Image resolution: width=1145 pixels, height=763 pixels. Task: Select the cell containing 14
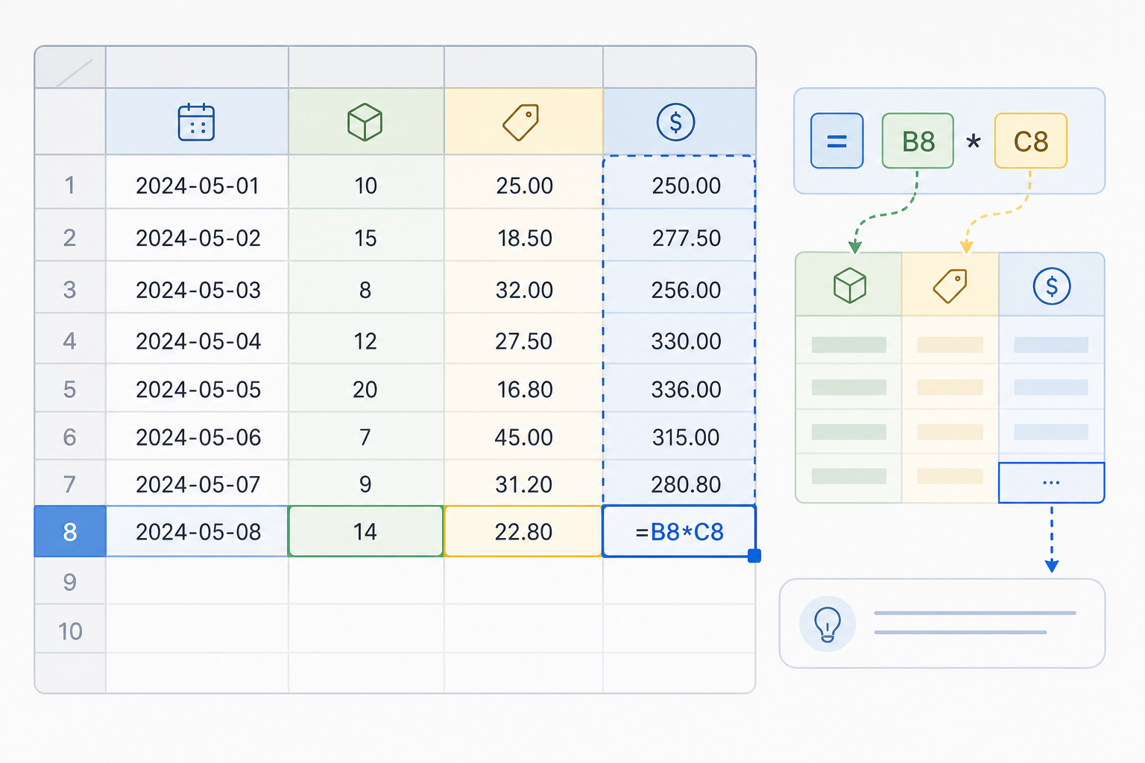coord(365,531)
